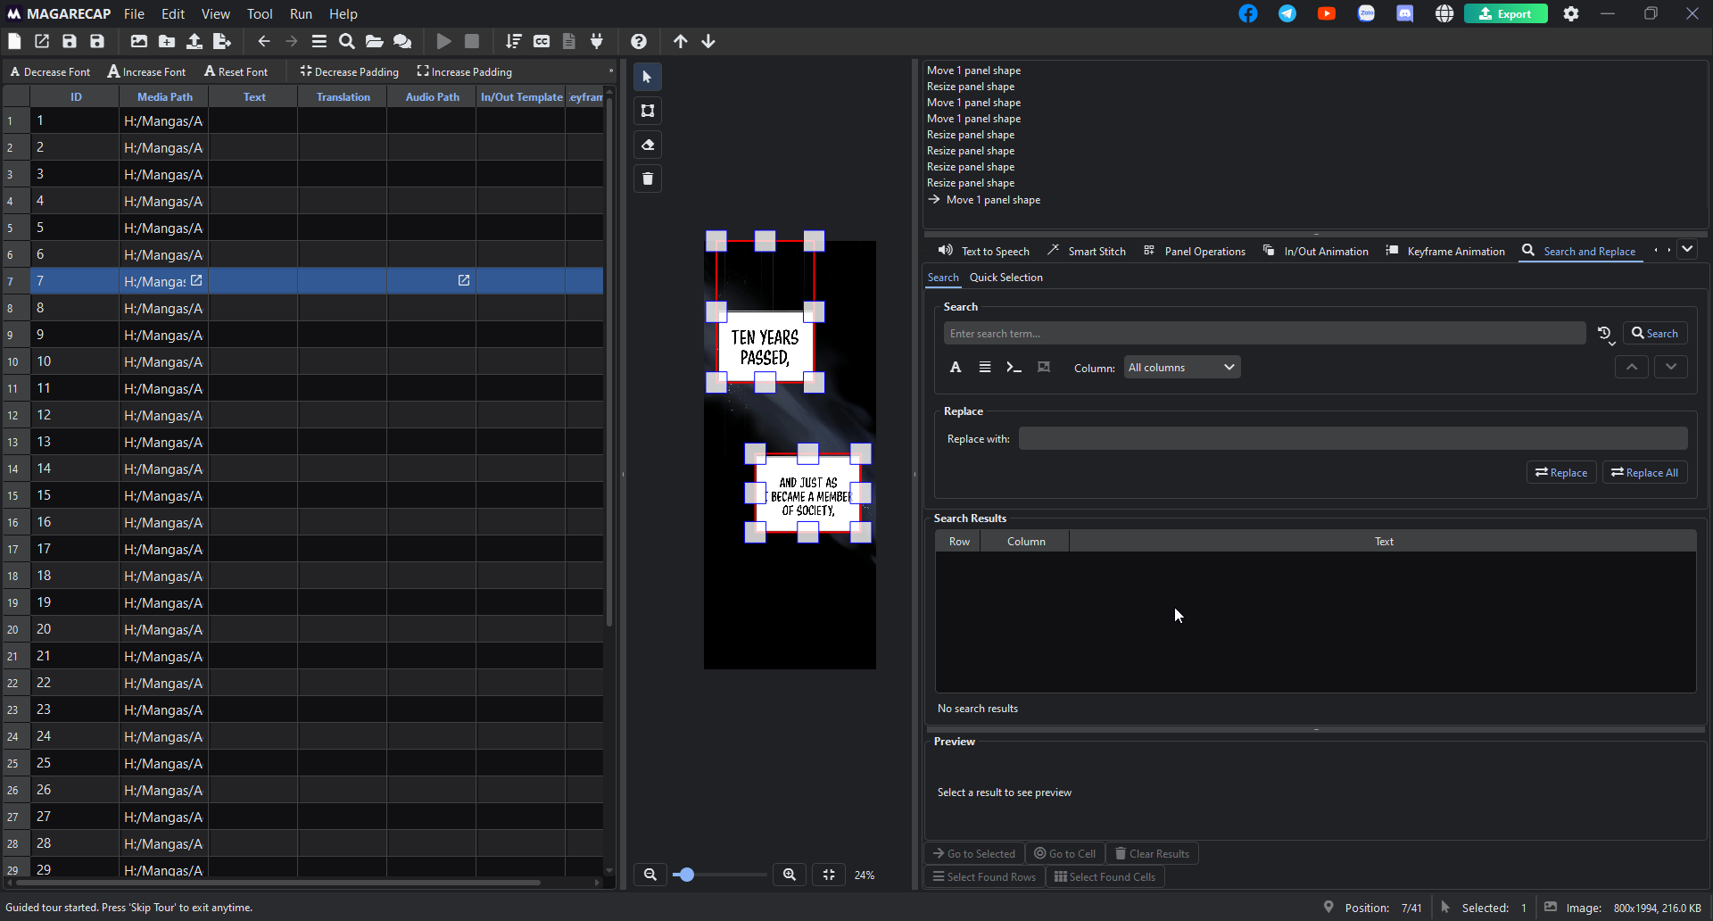Move row down with down arrow
This screenshot has width=1713, height=921.
pos(708,41)
